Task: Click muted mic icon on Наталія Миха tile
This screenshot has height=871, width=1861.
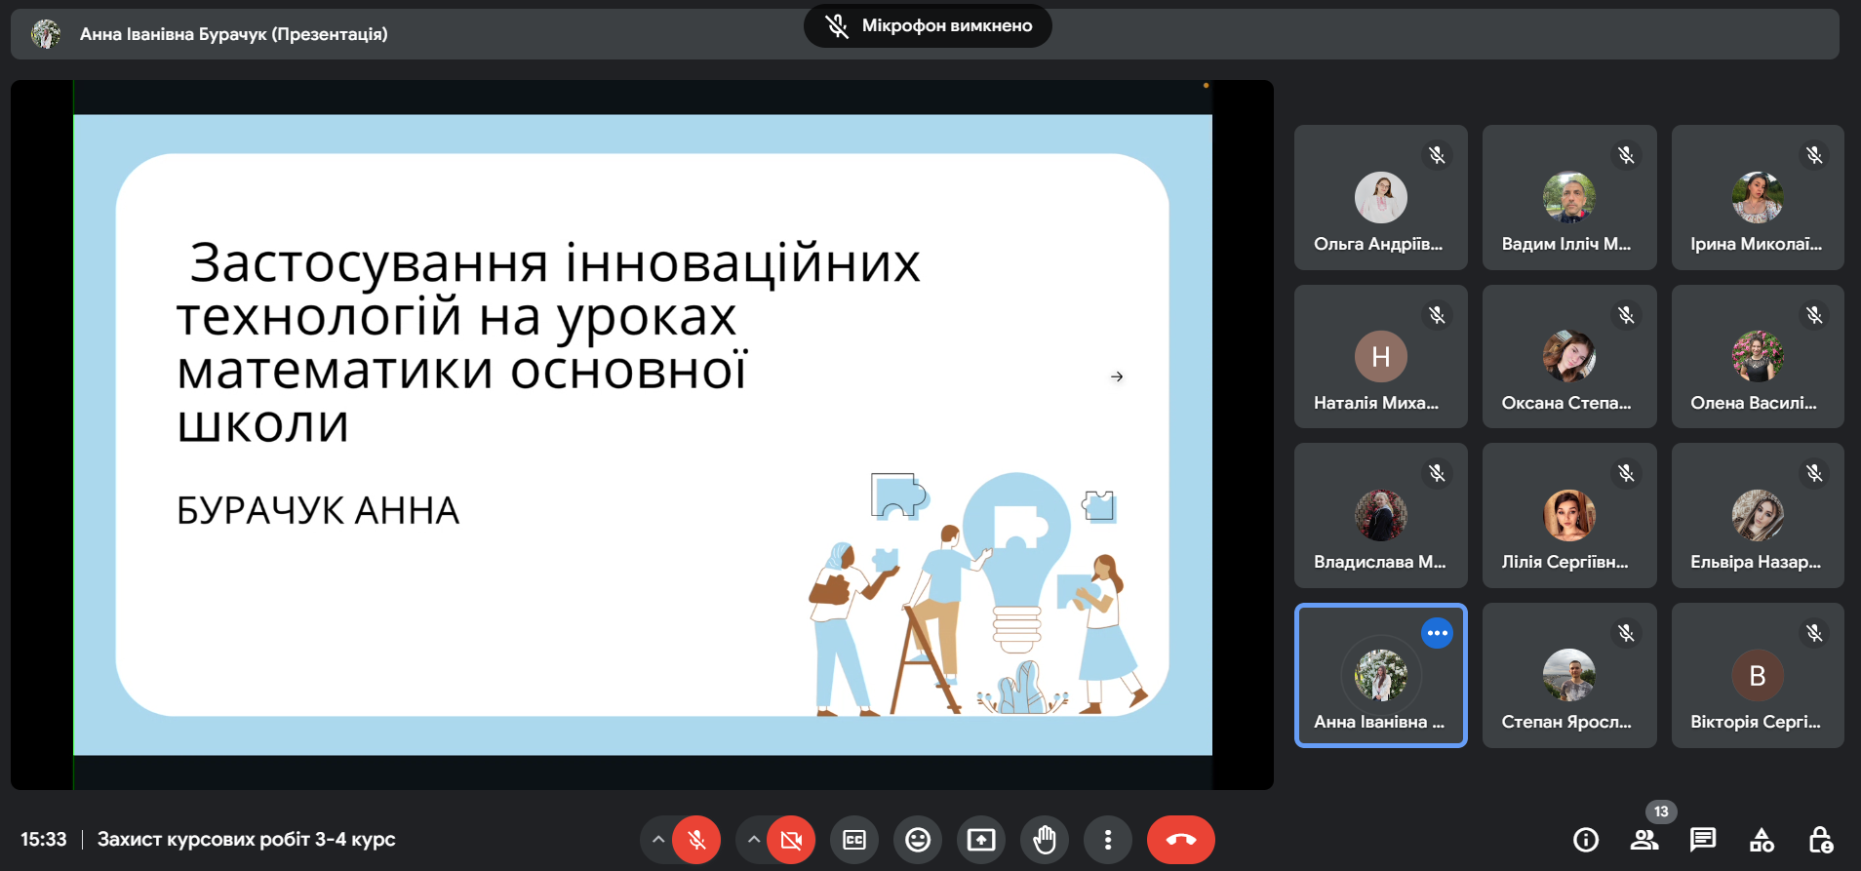Action: pyautogui.click(x=1437, y=315)
